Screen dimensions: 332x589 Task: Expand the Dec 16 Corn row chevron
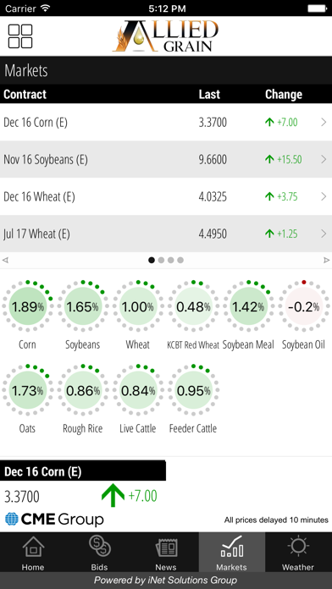click(x=324, y=122)
